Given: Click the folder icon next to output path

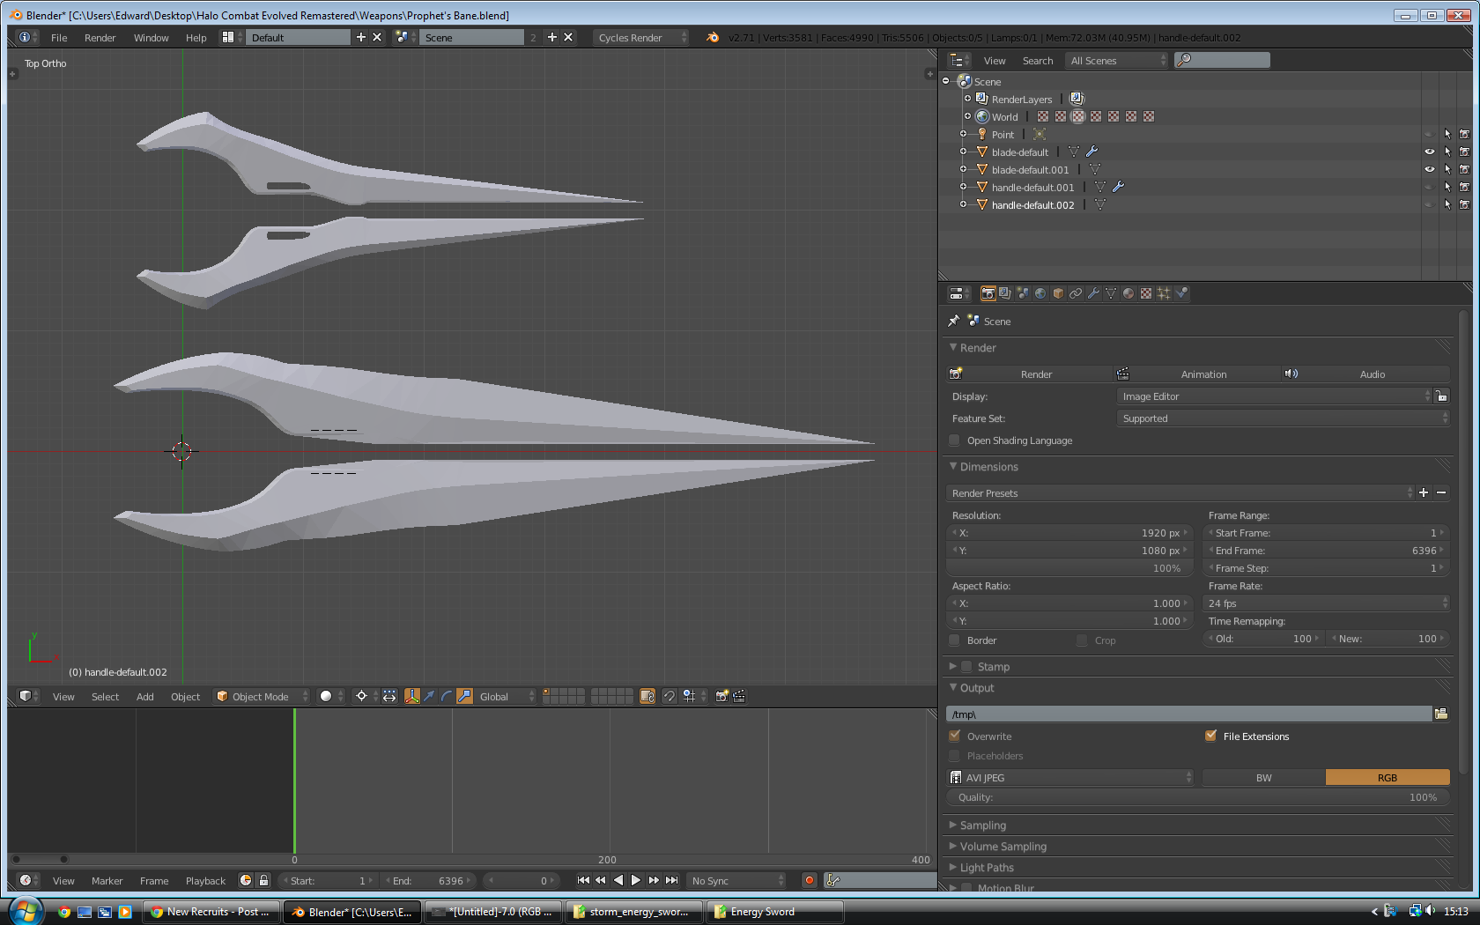Looking at the screenshot, I should (x=1441, y=714).
